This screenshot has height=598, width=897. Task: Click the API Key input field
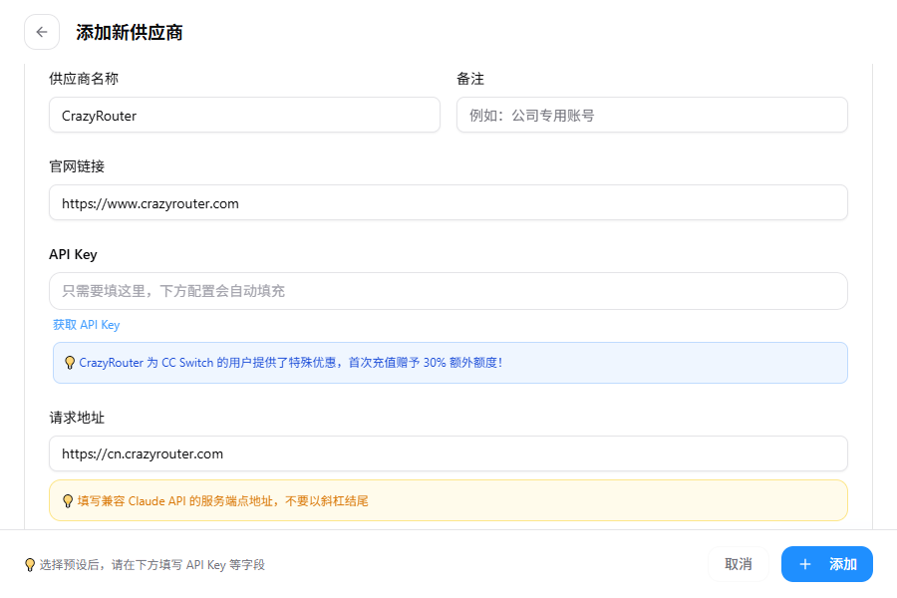pos(448,291)
